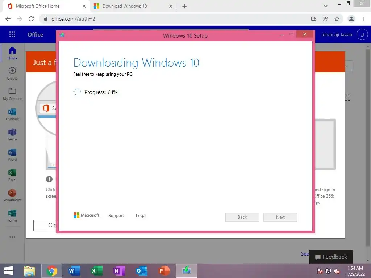Click the Office brand link in header
The width and height of the screenshot is (371, 278).
click(x=35, y=34)
